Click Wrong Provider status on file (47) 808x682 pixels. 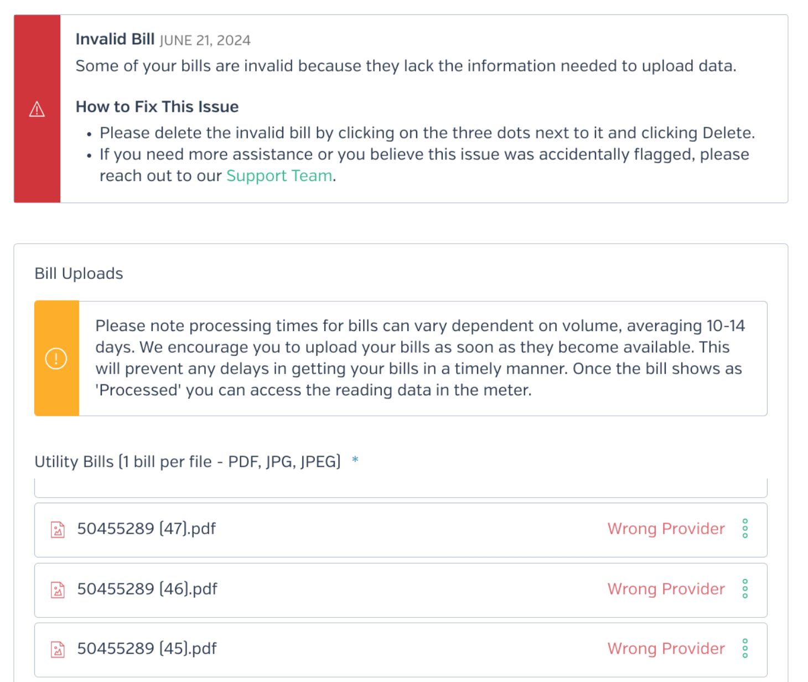[666, 529]
